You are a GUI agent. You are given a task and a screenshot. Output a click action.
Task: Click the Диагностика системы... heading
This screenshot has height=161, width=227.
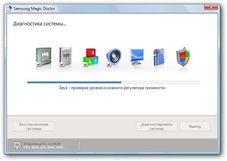coord(40,24)
